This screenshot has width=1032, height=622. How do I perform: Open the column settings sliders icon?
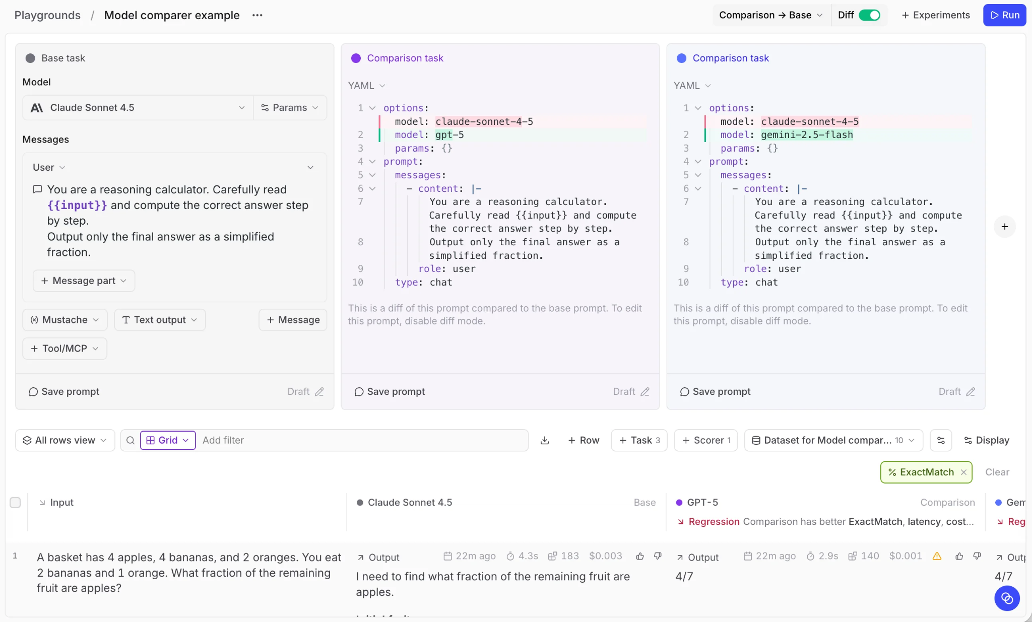pos(941,440)
